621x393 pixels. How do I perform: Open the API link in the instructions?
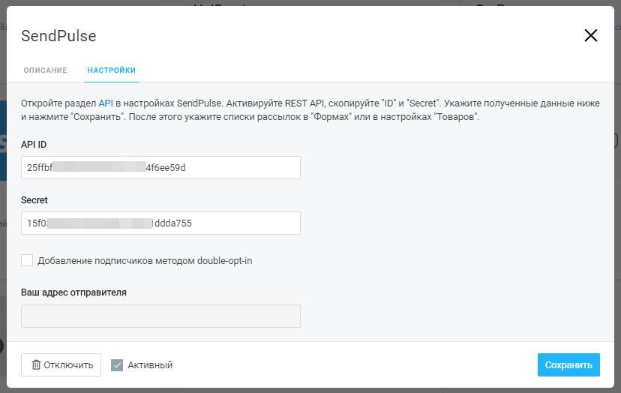point(106,103)
